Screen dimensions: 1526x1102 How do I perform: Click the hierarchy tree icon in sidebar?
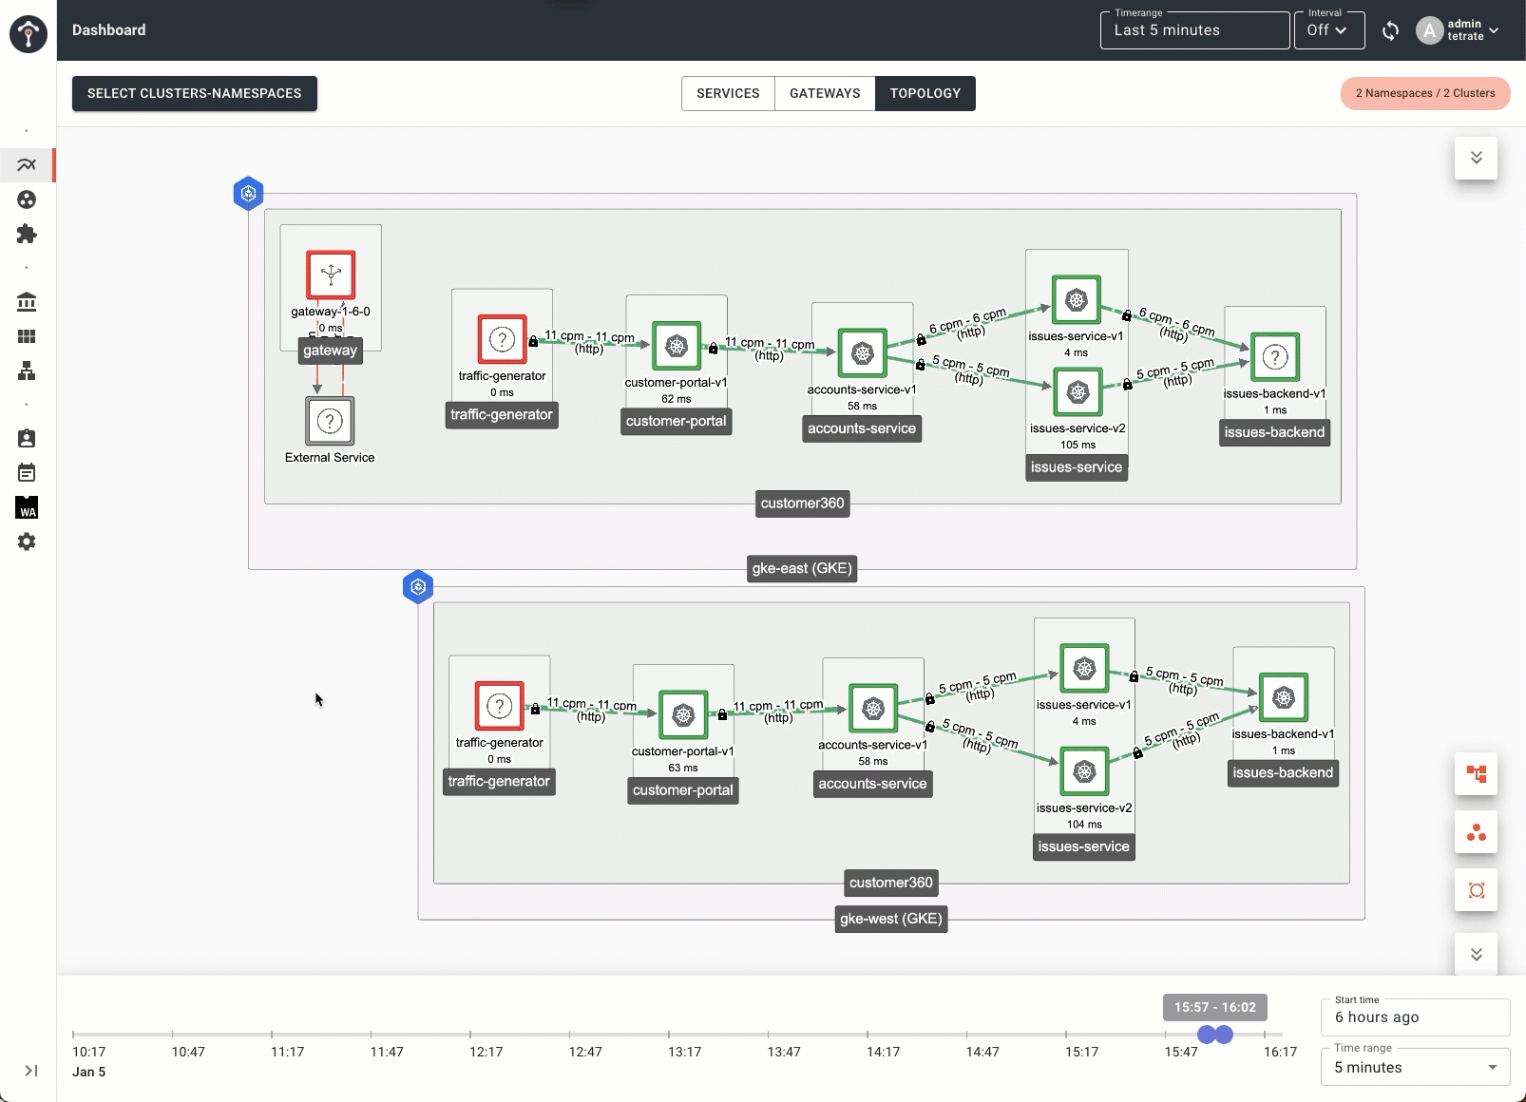[27, 370]
